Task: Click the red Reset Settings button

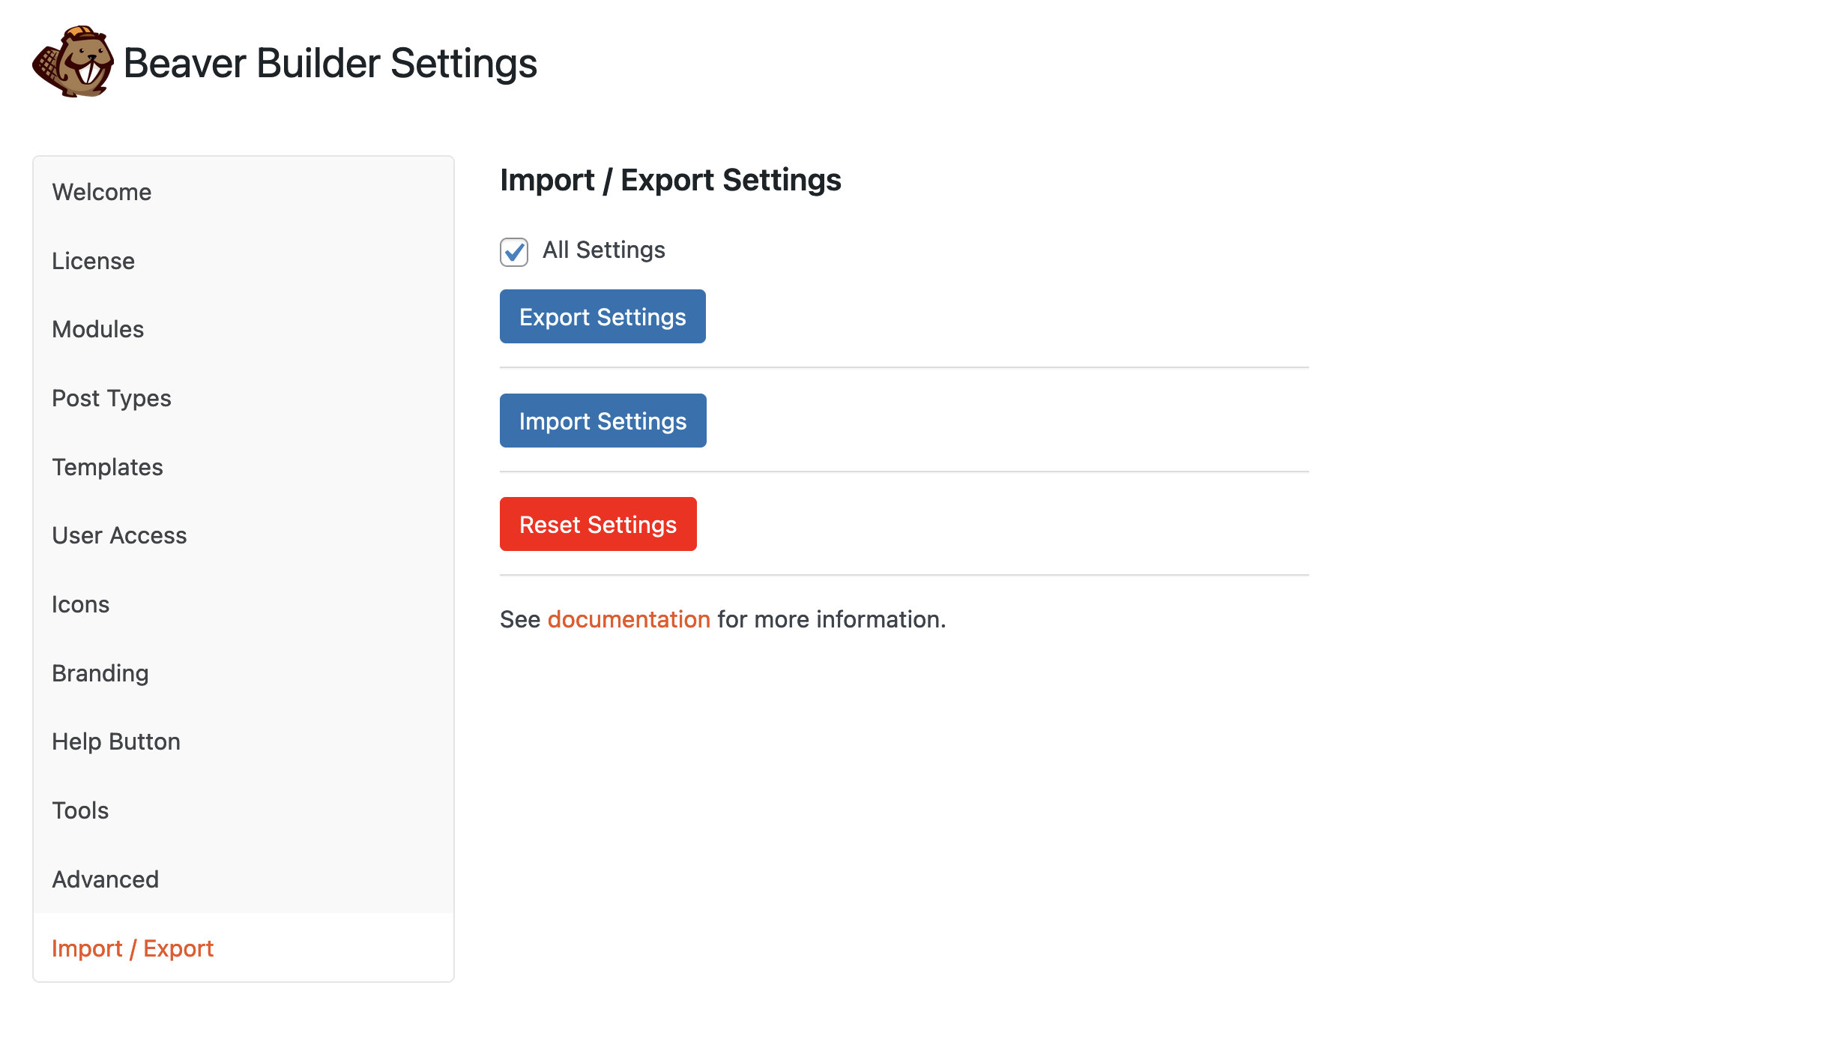Action: (597, 524)
